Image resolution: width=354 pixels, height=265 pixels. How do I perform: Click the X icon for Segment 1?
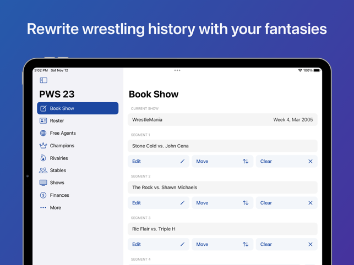[x=311, y=161]
